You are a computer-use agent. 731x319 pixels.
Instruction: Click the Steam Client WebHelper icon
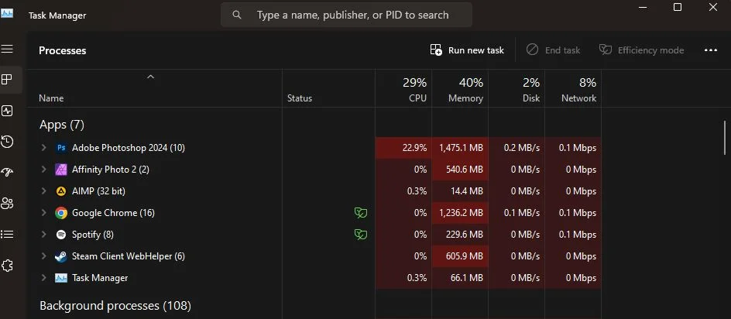click(61, 256)
